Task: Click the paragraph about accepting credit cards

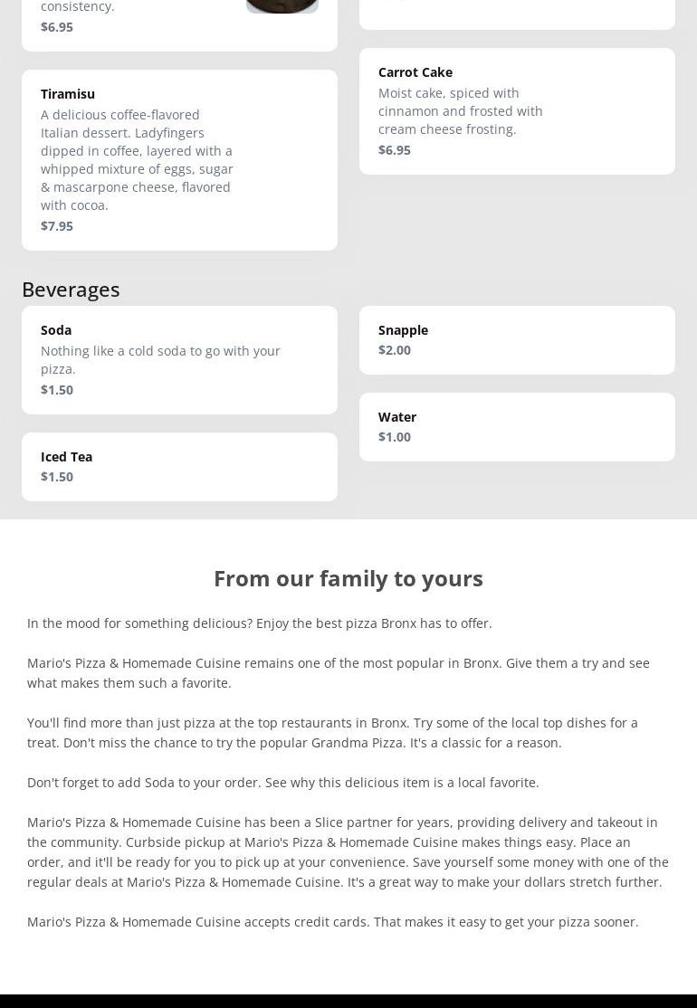Action: click(332, 922)
